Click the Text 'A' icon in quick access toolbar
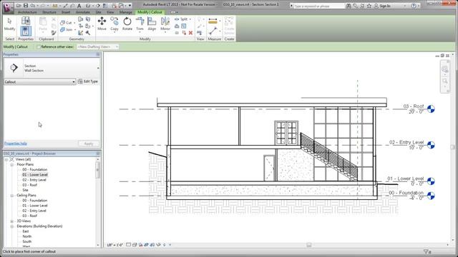Viewport: 458px width, 257px height. point(79,6)
